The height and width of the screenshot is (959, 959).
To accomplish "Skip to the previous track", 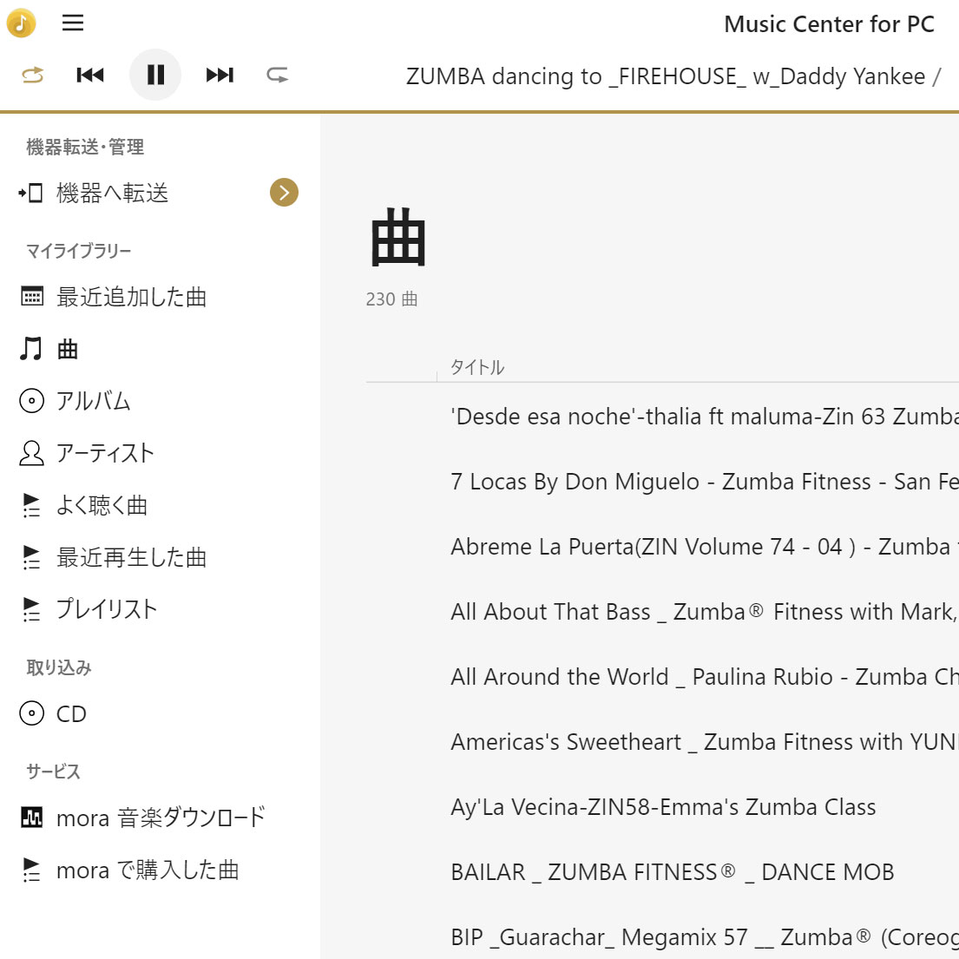I will click(90, 75).
